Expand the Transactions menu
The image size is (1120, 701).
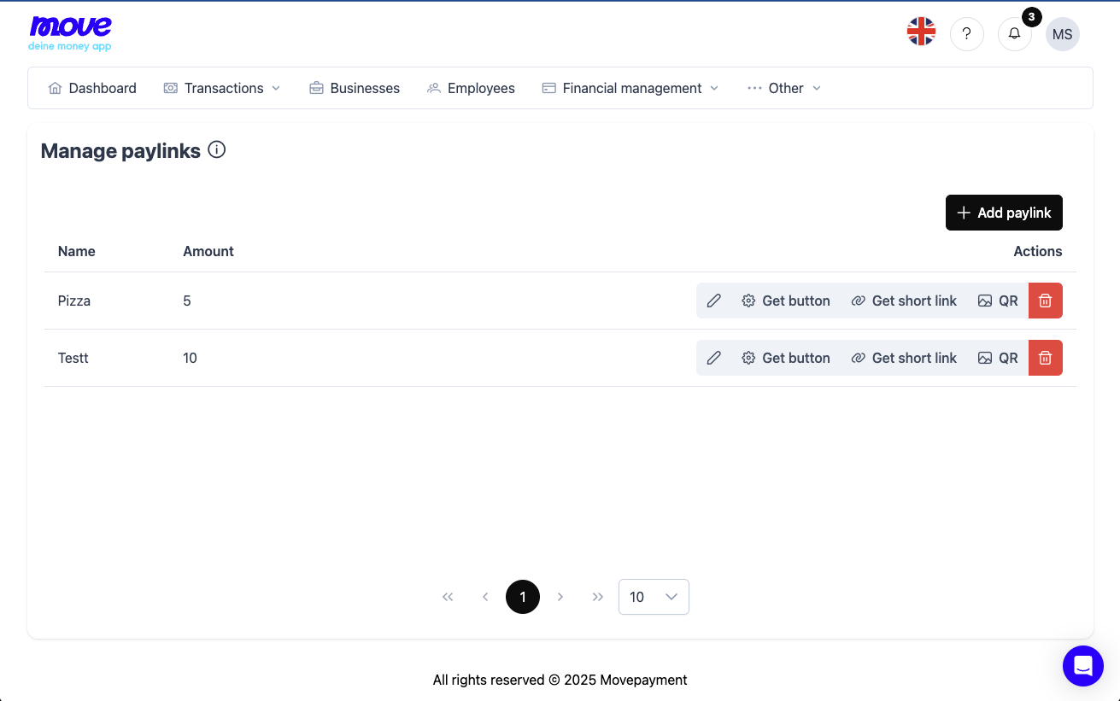tap(222, 88)
